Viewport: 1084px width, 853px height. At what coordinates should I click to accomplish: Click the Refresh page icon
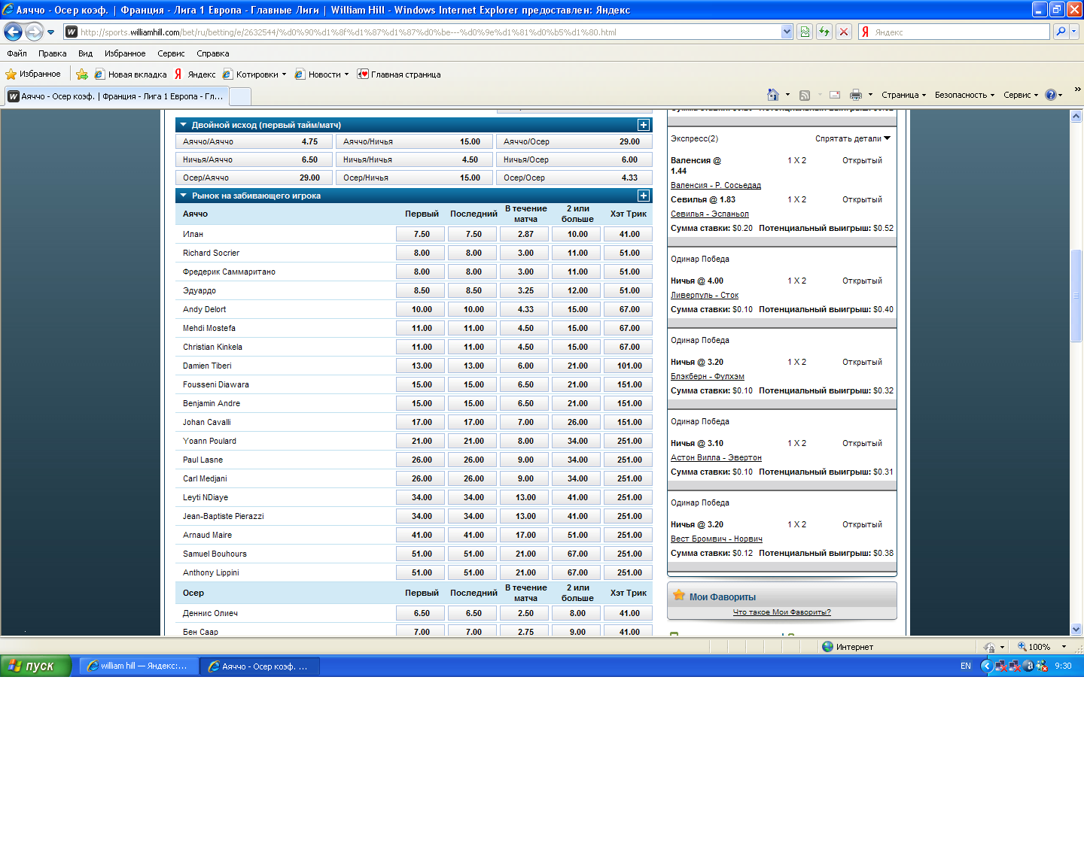[x=824, y=32]
